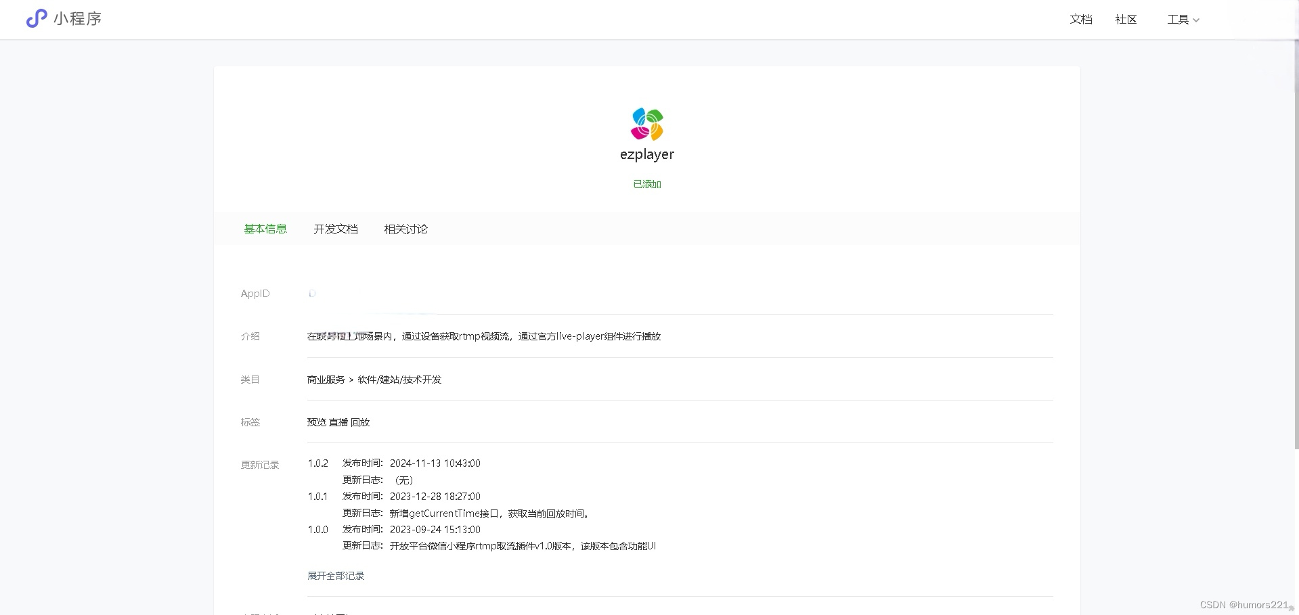Open the 社区 menu item
This screenshot has width=1299, height=615.
1126,20
